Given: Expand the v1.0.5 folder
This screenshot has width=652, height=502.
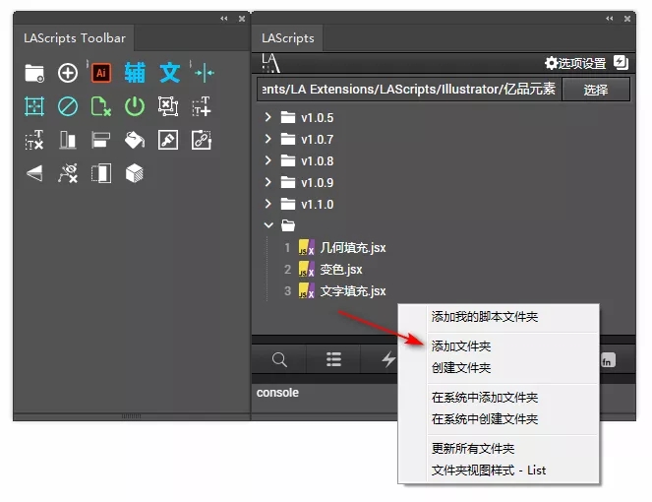Looking at the screenshot, I should [x=267, y=118].
